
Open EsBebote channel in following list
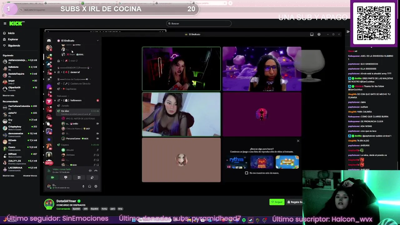point(20,68)
